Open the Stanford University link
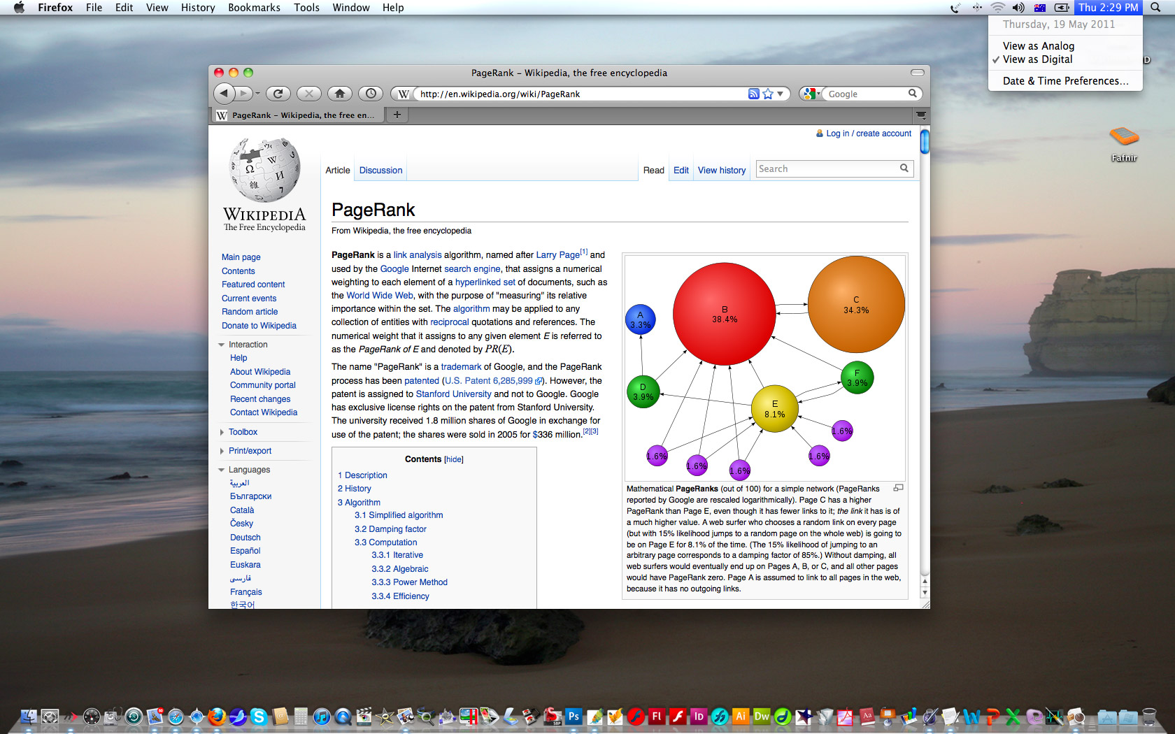The width and height of the screenshot is (1175, 734). point(453,394)
